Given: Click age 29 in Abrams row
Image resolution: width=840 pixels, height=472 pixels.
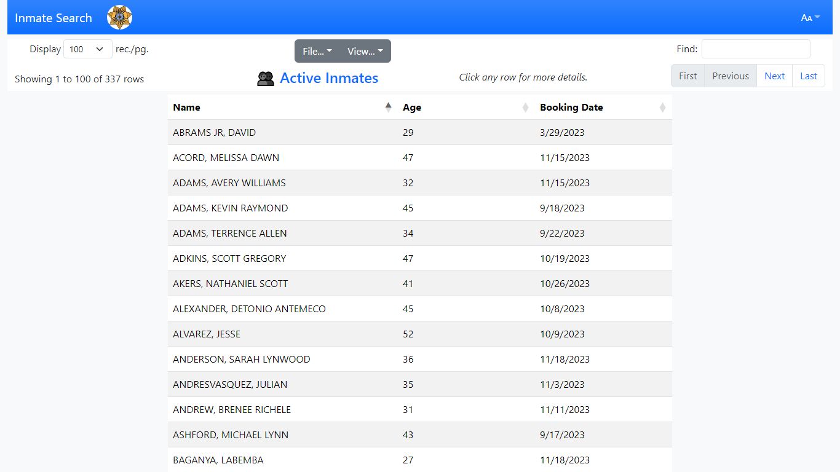Looking at the screenshot, I should (408, 132).
